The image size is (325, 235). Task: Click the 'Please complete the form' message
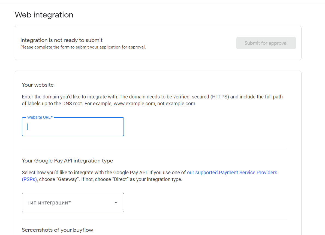83,47
